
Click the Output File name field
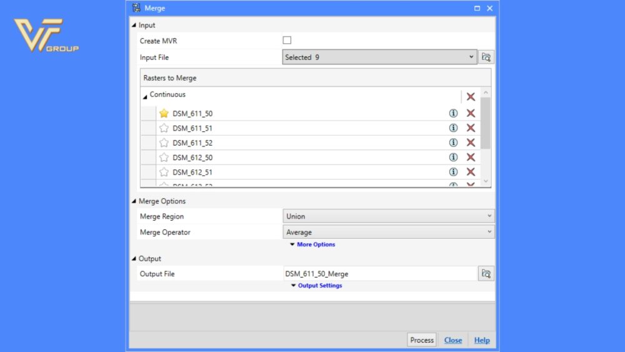pos(380,274)
